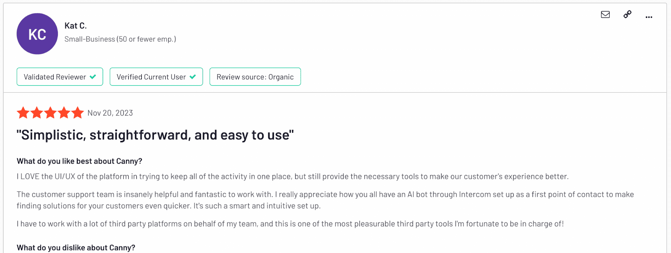
Task: Click the fourth rating star
Action: 64,113
